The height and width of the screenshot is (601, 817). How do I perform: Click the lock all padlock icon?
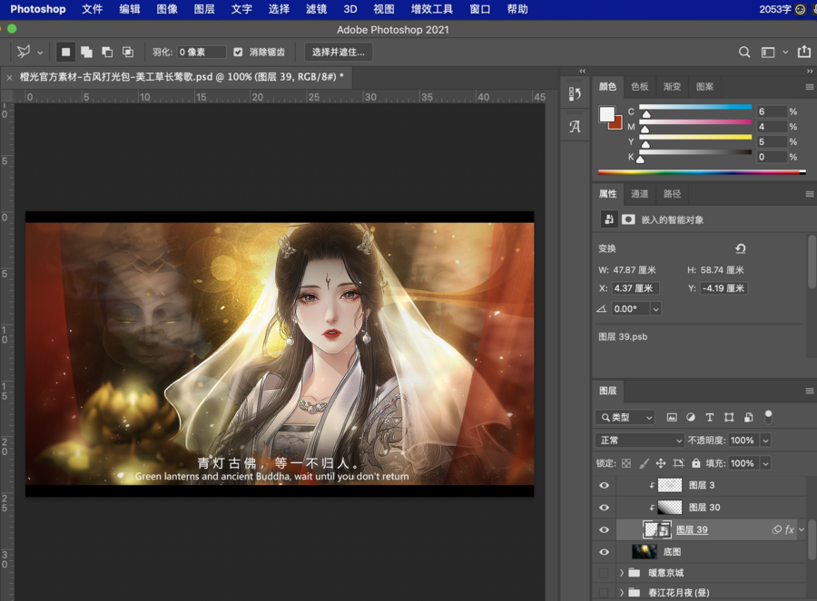(695, 463)
